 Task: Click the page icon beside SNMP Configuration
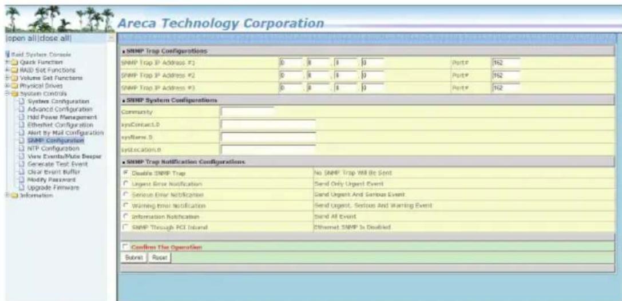coord(22,140)
